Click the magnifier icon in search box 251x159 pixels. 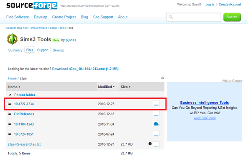171,17
